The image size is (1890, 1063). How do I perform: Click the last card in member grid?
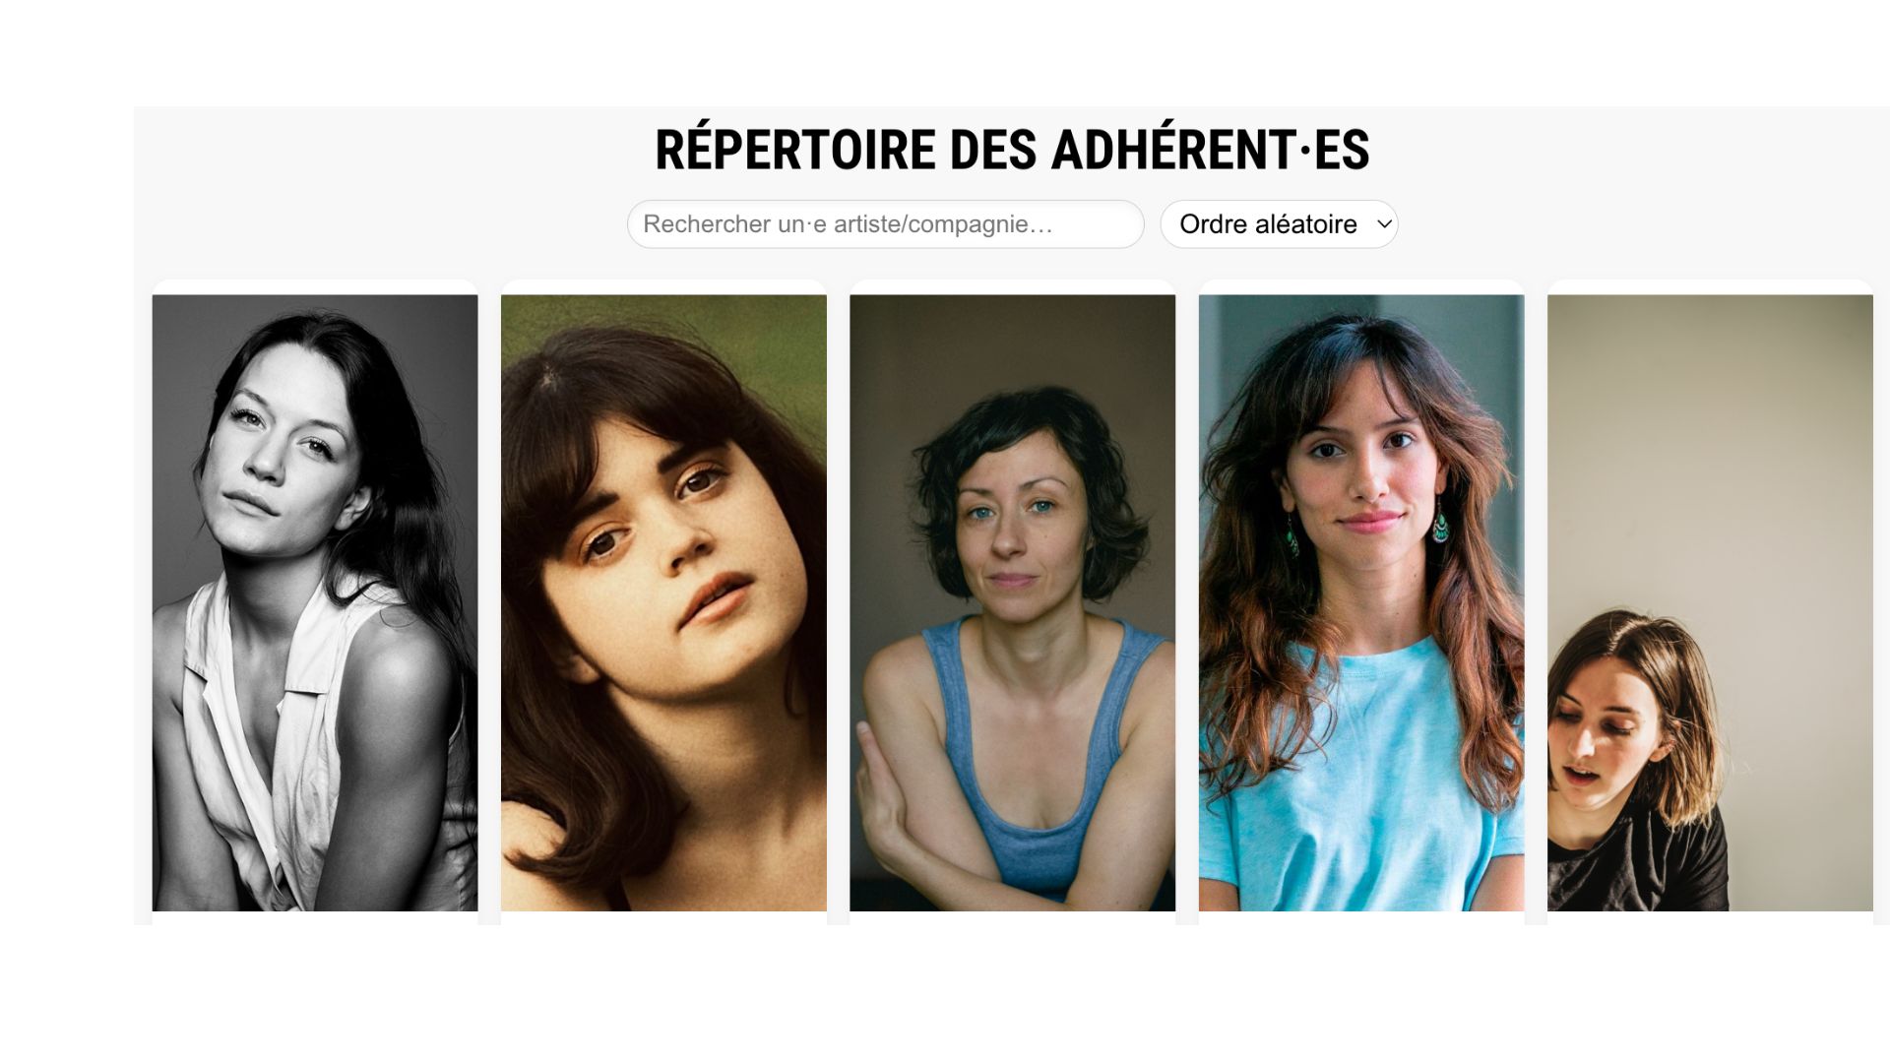point(1710,602)
